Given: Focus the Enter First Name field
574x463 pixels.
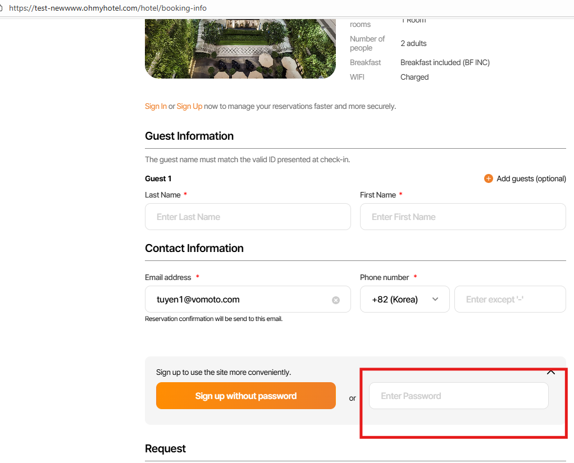Looking at the screenshot, I should click(x=463, y=217).
